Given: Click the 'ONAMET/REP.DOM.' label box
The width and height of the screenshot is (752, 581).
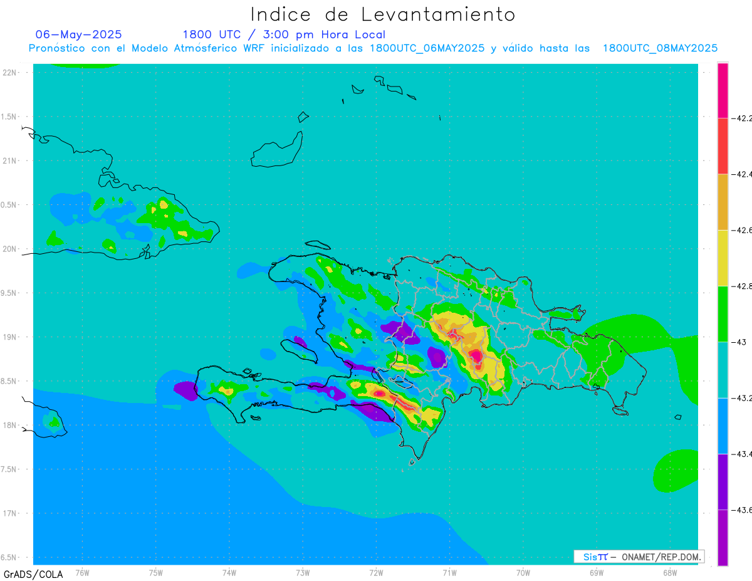Looking at the screenshot, I should [639, 557].
